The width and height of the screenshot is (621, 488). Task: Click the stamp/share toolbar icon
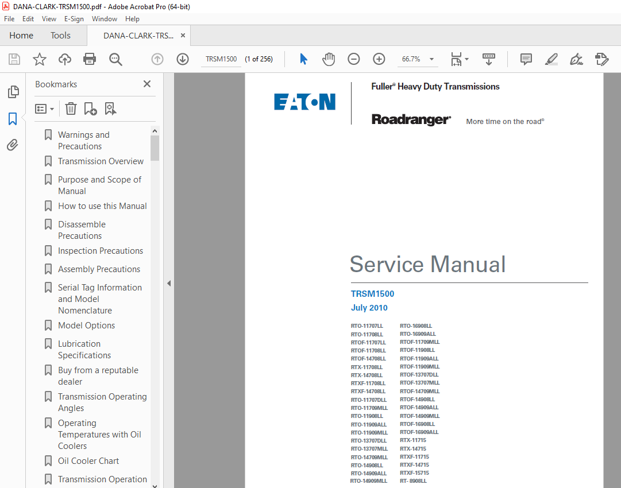click(601, 59)
